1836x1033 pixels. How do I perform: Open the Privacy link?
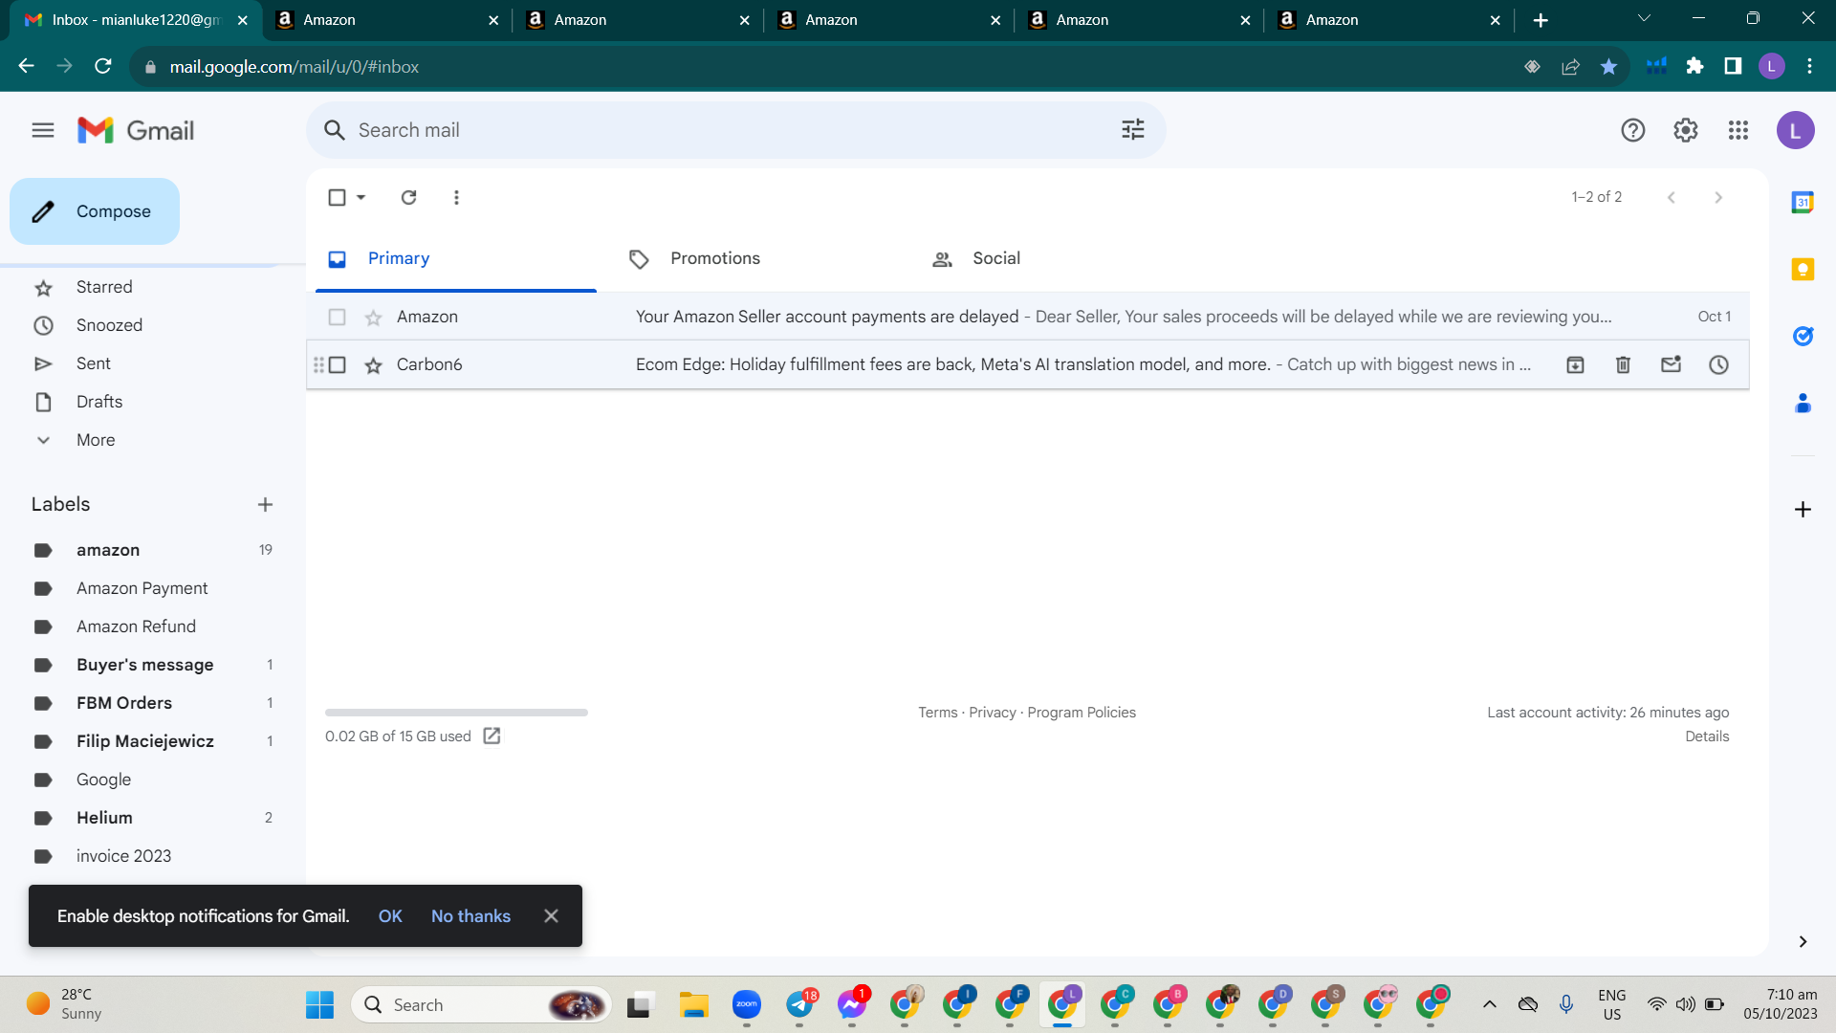point(993,713)
